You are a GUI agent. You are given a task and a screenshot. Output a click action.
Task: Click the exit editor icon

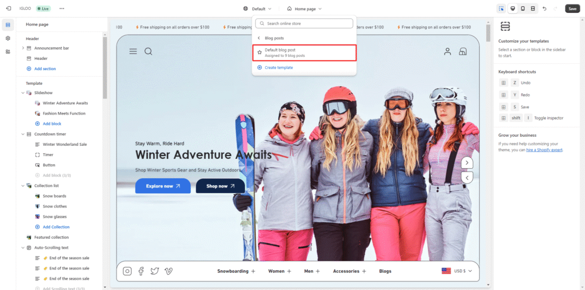[8, 9]
